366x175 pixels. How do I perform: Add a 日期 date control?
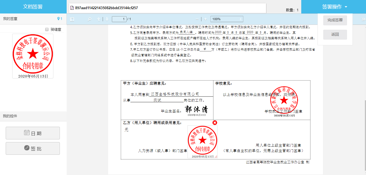(x=33, y=133)
